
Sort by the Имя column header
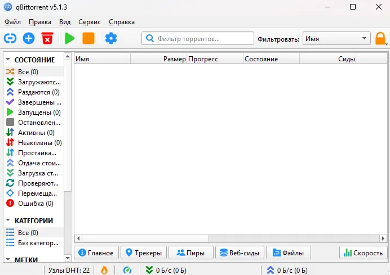[x=102, y=59]
